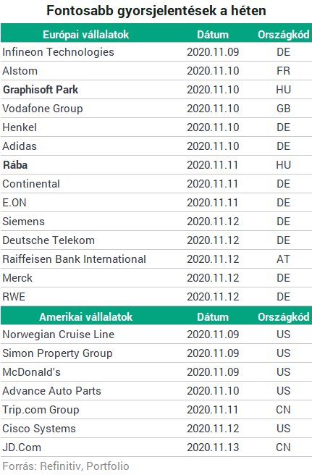Click the Rába company name
The image size is (312, 475).
pyautogui.click(x=15, y=165)
